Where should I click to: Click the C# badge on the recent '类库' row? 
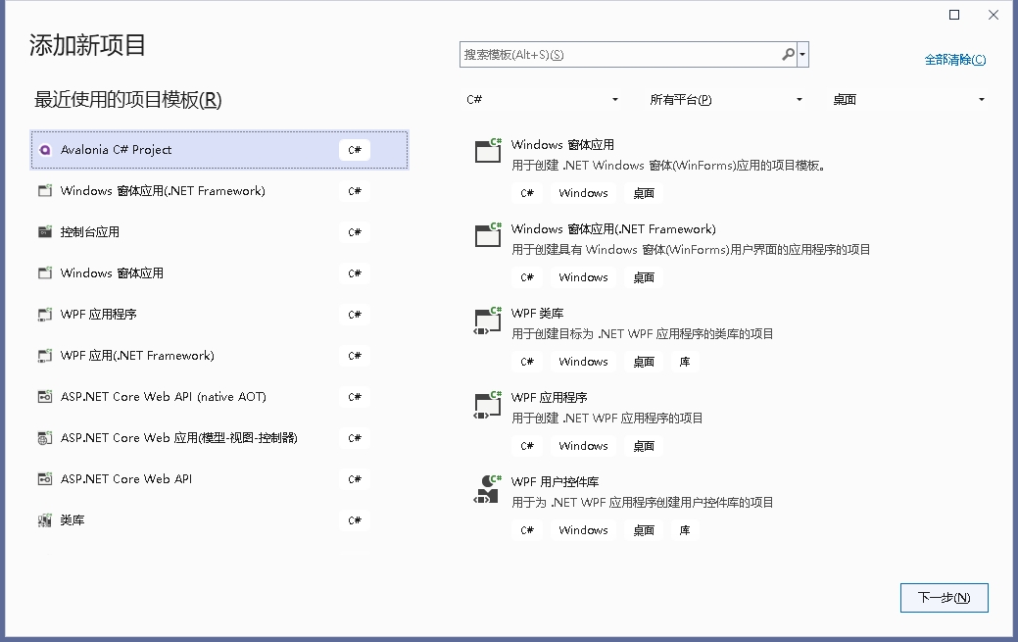pyautogui.click(x=355, y=519)
